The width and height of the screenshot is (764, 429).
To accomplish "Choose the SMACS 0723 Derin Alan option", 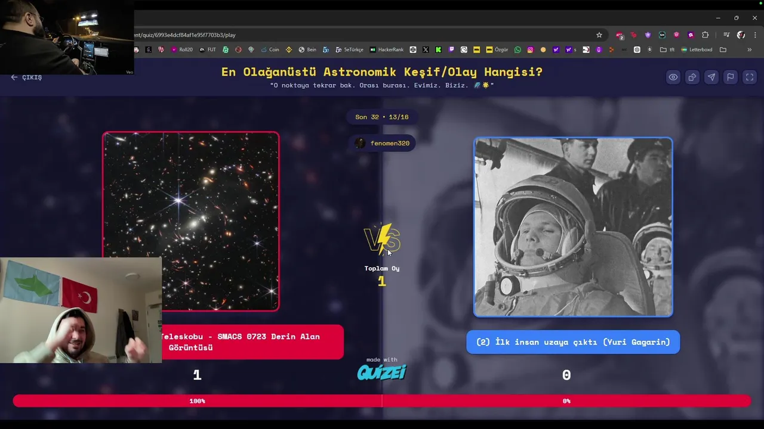I will 252,342.
